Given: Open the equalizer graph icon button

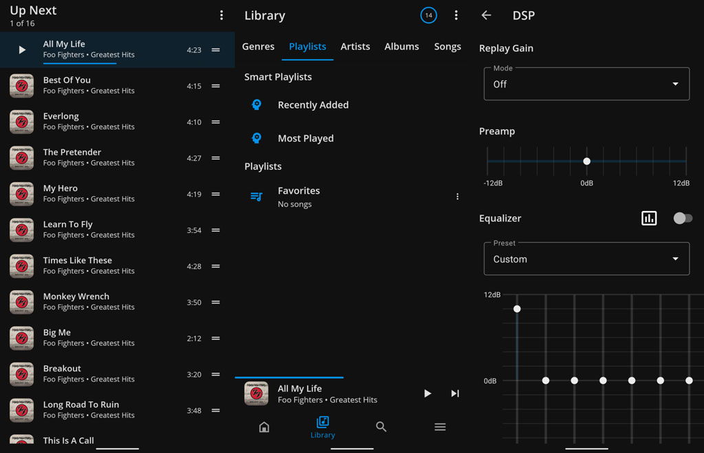Looking at the screenshot, I should click(649, 218).
